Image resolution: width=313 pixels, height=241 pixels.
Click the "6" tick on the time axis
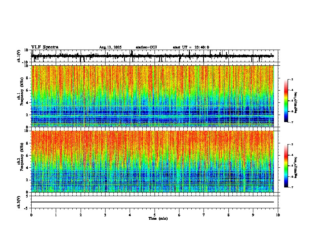point(179,215)
